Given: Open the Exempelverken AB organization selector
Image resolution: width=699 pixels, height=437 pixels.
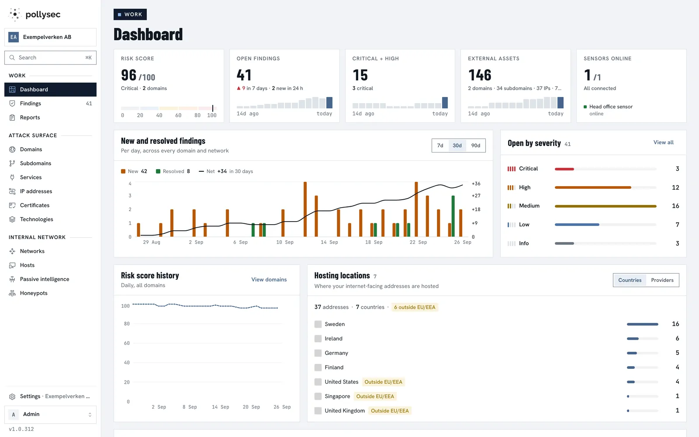Looking at the screenshot, I should click(50, 37).
